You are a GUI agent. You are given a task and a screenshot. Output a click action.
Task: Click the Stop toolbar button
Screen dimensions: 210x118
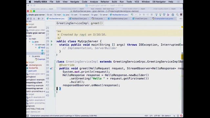pyautogui.click(x=152, y=15)
